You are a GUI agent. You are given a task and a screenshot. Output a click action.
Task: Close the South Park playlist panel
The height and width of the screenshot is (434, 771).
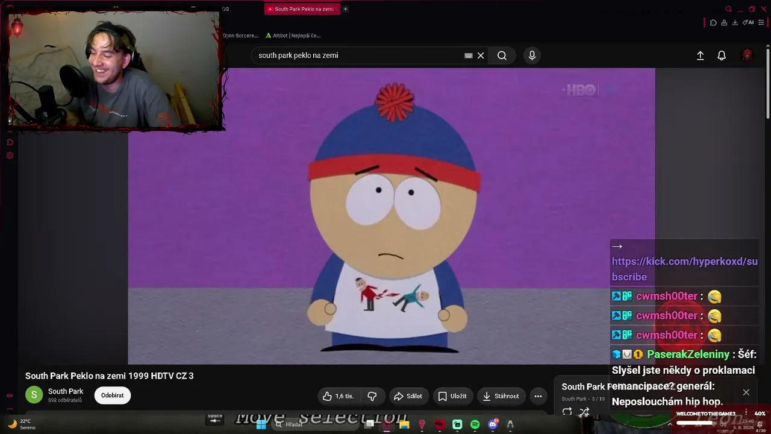[x=746, y=392]
